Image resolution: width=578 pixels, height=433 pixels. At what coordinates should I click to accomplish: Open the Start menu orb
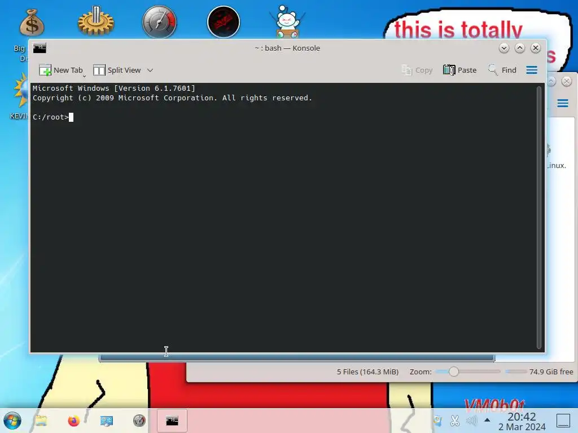(x=12, y=421)
